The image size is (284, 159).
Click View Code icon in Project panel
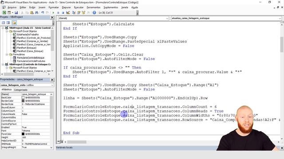[4, 23]
